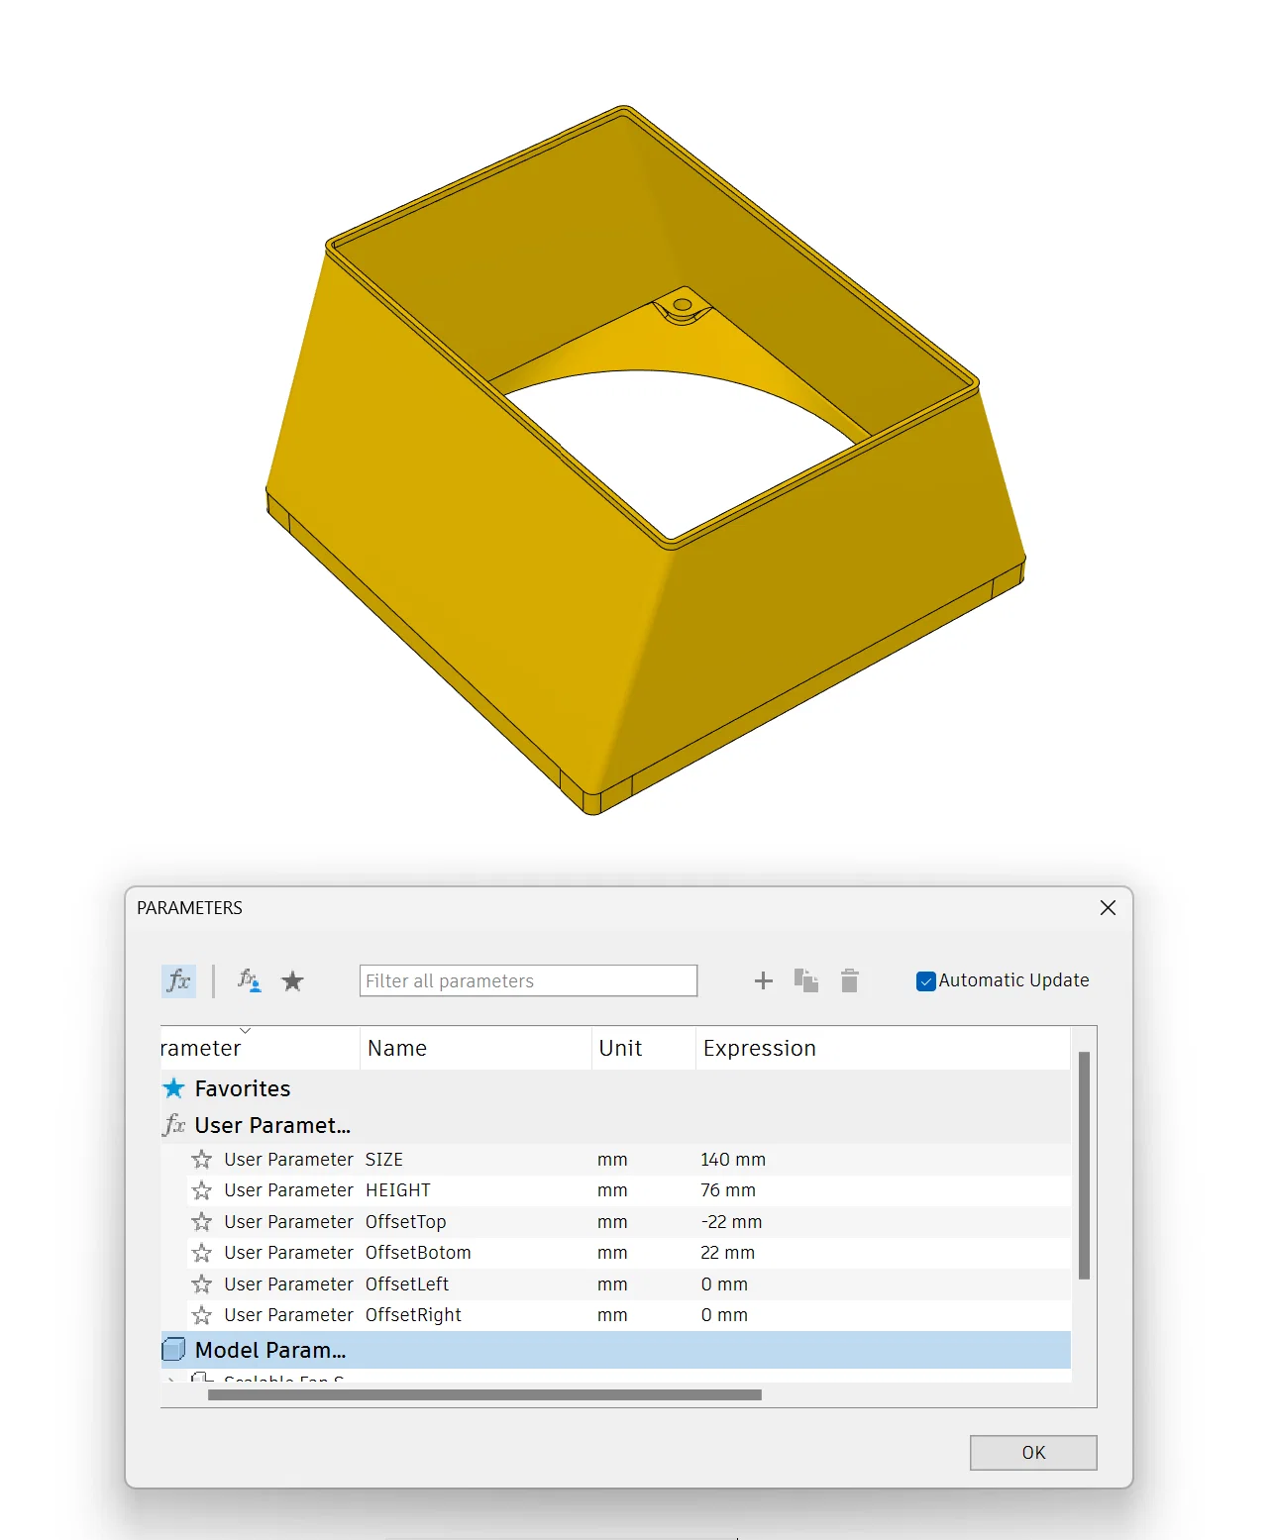Edit the 76 mm expression for HEIGHT
The image size is (1274, 1540).
pyautogui.click(x=728, y=1190)
